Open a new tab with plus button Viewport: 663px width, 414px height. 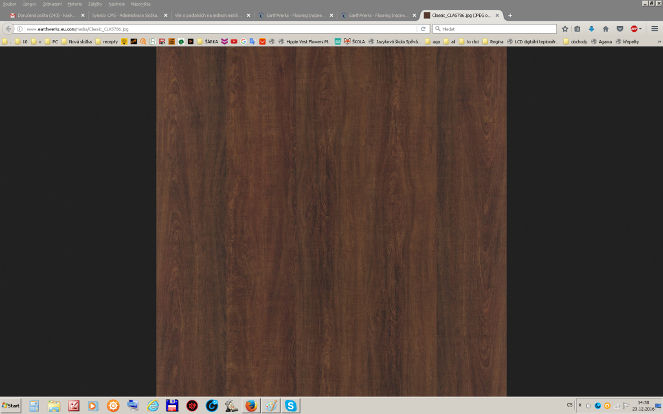click(510, 15)
